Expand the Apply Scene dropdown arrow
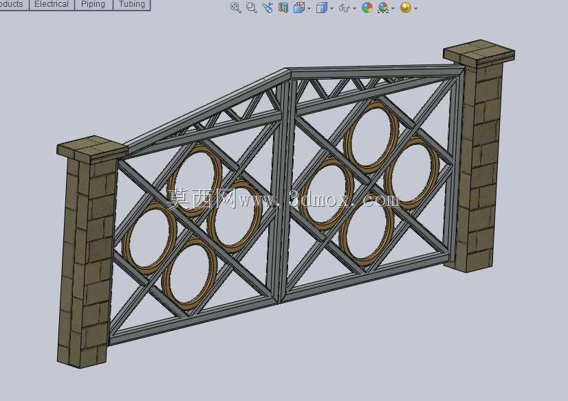This screenshot has width=568, height=401. pos(393,8)
